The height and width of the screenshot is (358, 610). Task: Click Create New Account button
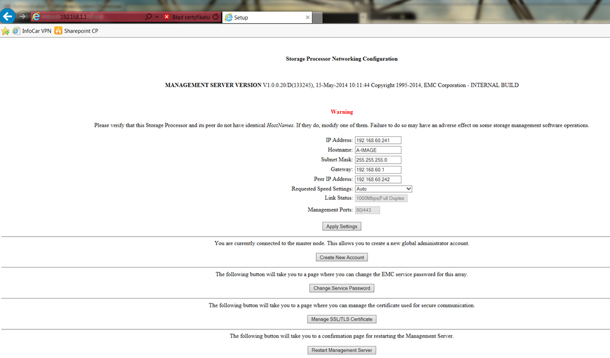(x=341, y=257)
